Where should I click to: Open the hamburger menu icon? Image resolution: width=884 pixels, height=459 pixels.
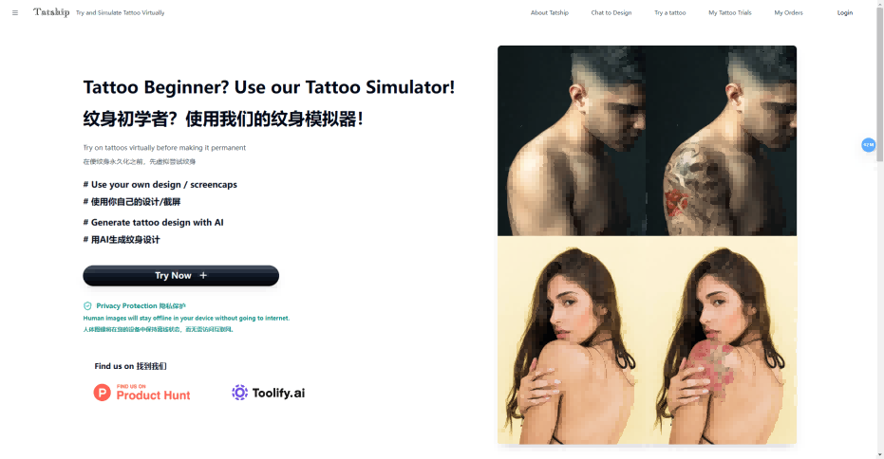15,12
